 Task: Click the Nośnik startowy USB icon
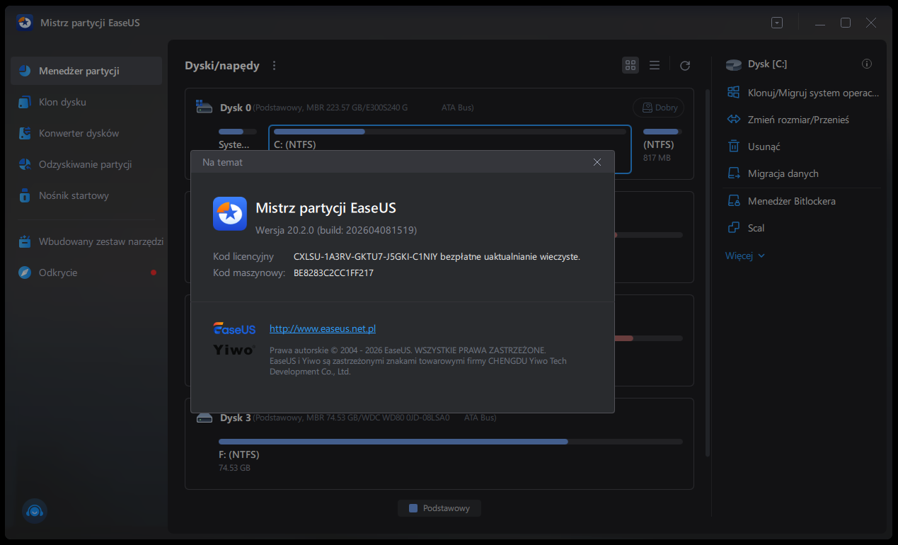pyautogui.click(x=25, y=195)
